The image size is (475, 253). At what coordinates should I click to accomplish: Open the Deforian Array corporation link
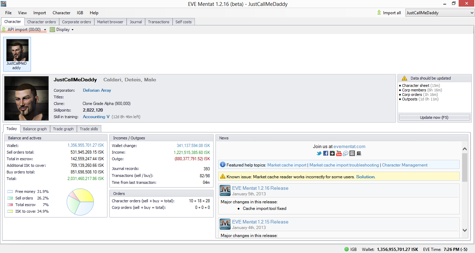[x=97, y=90]
